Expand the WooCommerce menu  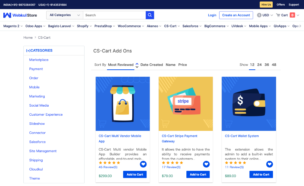(131, 26)
